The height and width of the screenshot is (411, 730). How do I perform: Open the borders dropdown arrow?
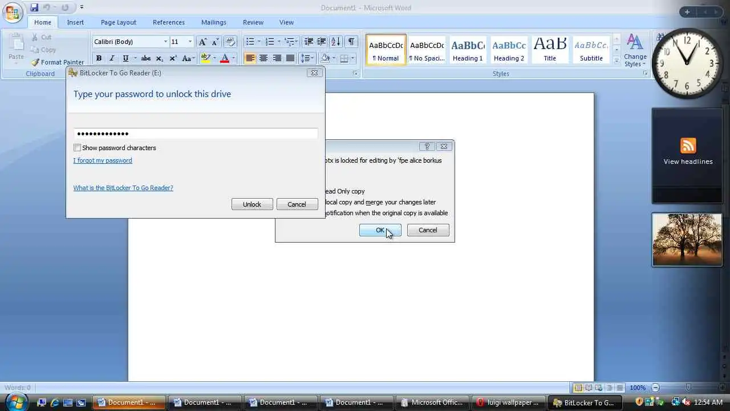[353, 58]
